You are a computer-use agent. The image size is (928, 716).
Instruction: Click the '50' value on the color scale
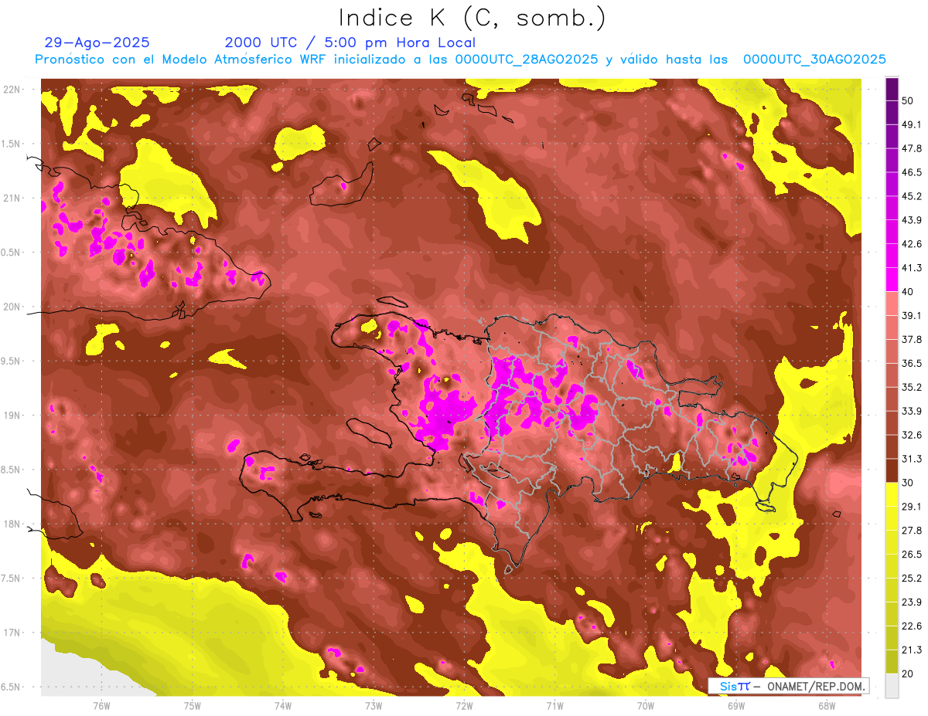click(909, 101)
